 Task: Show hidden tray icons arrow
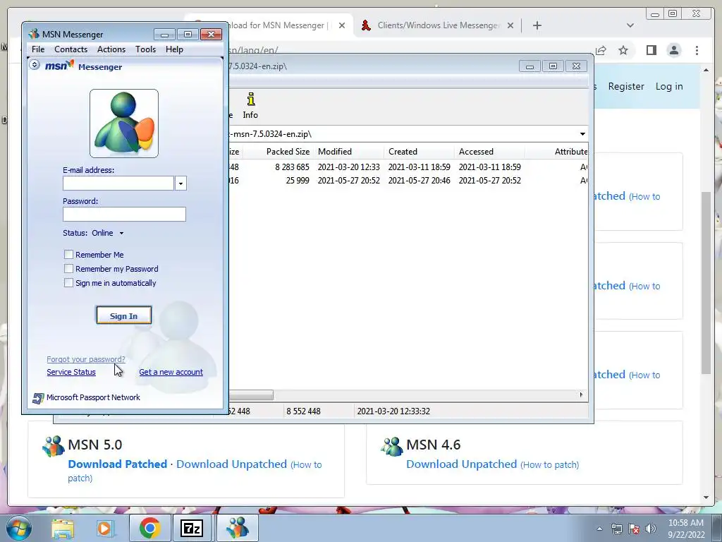(x=599, y=529)
